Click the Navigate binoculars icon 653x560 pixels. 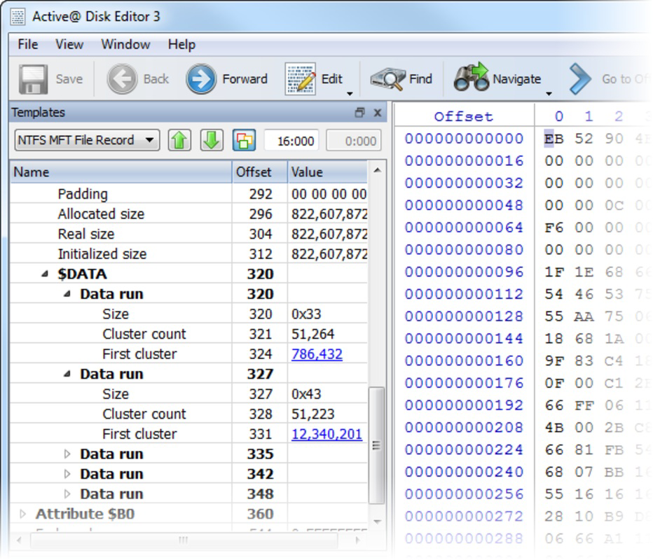(471, 77)
